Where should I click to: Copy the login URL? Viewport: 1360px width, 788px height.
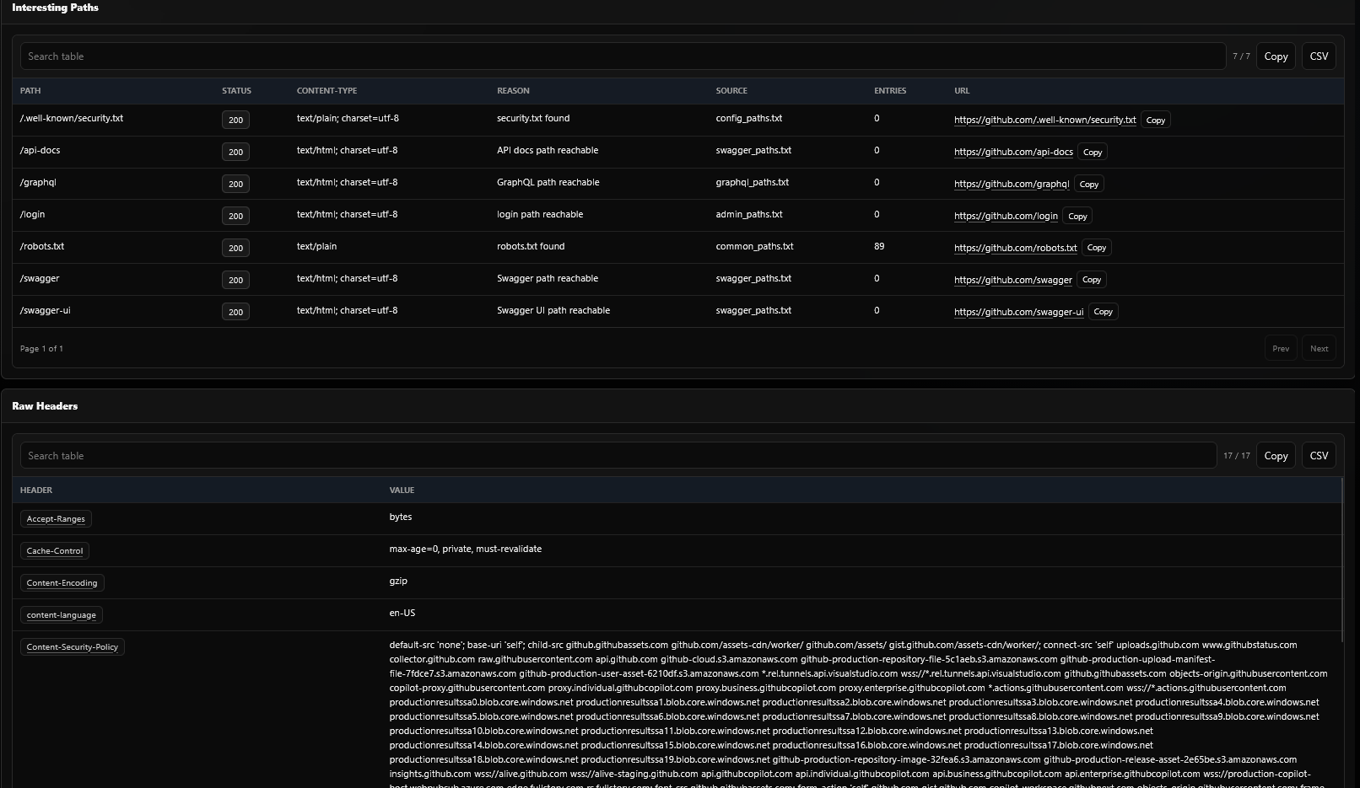pos(1077,217)
